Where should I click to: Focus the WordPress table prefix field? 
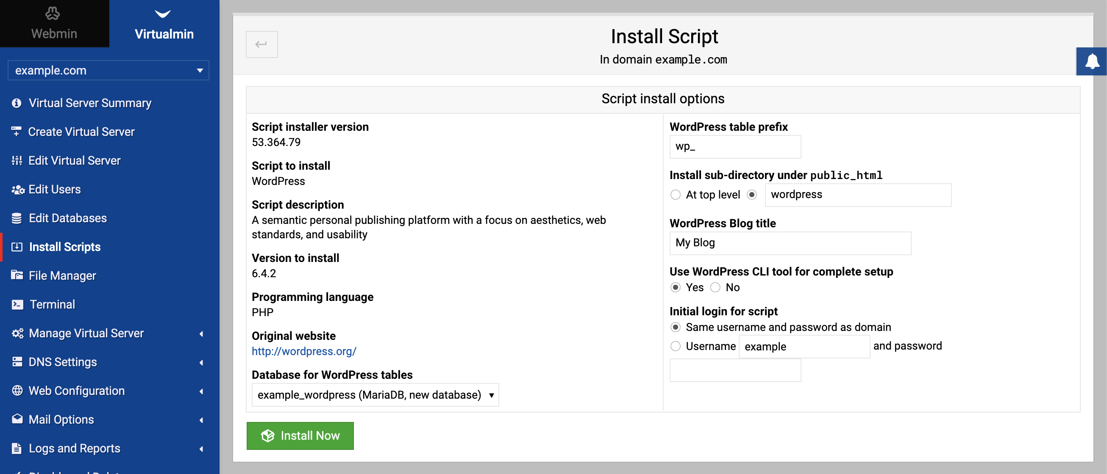[x=735, y=147]
